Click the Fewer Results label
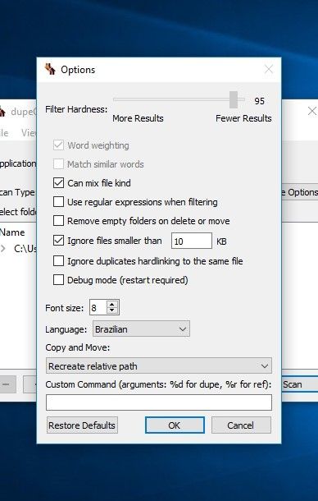This screenshot has width=318, height=501. 243,118
